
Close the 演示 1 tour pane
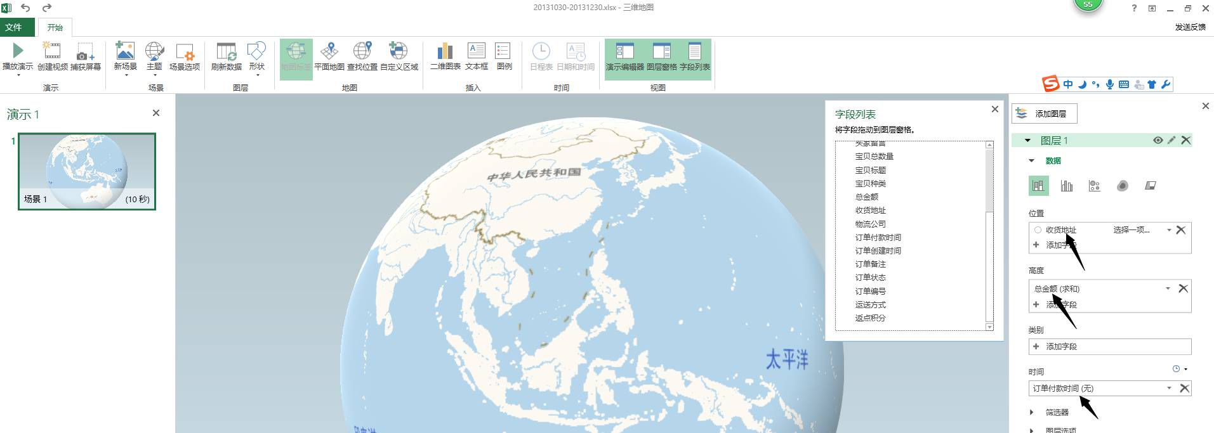pos(156,113)
